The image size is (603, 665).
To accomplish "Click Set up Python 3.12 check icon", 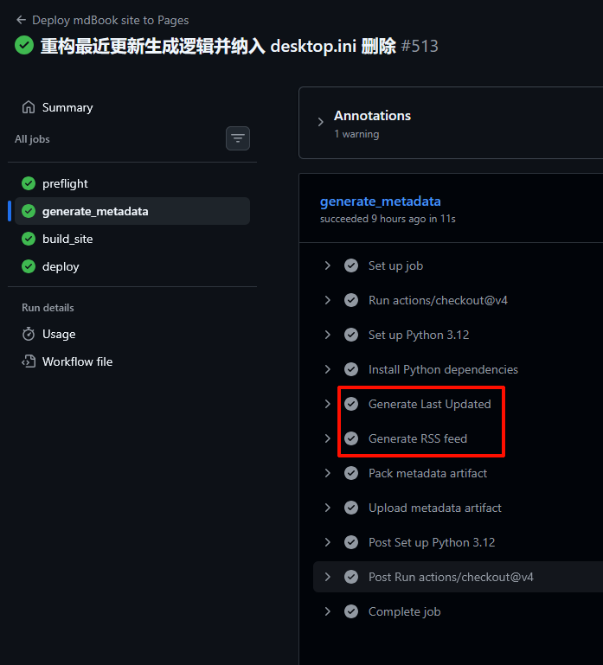I will coord(351,335).
